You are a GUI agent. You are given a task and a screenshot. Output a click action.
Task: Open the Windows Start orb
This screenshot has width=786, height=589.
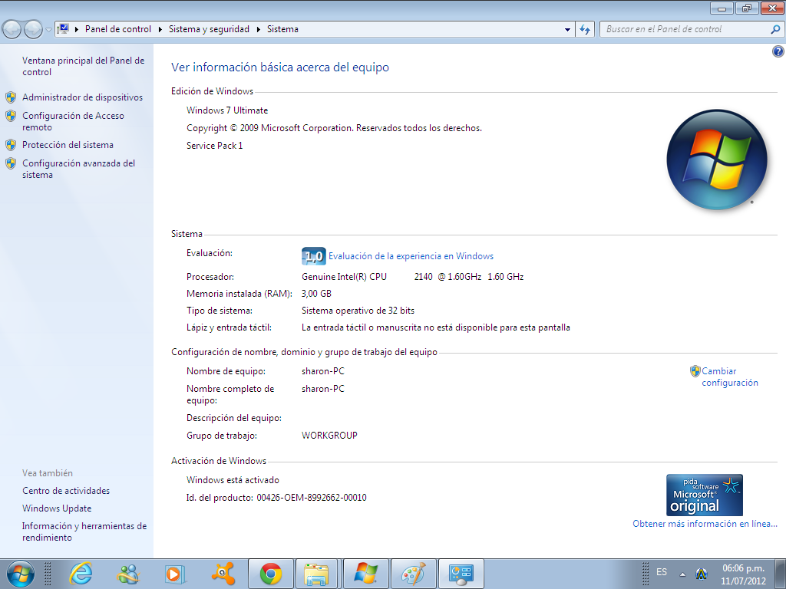[x=20, y=574]
